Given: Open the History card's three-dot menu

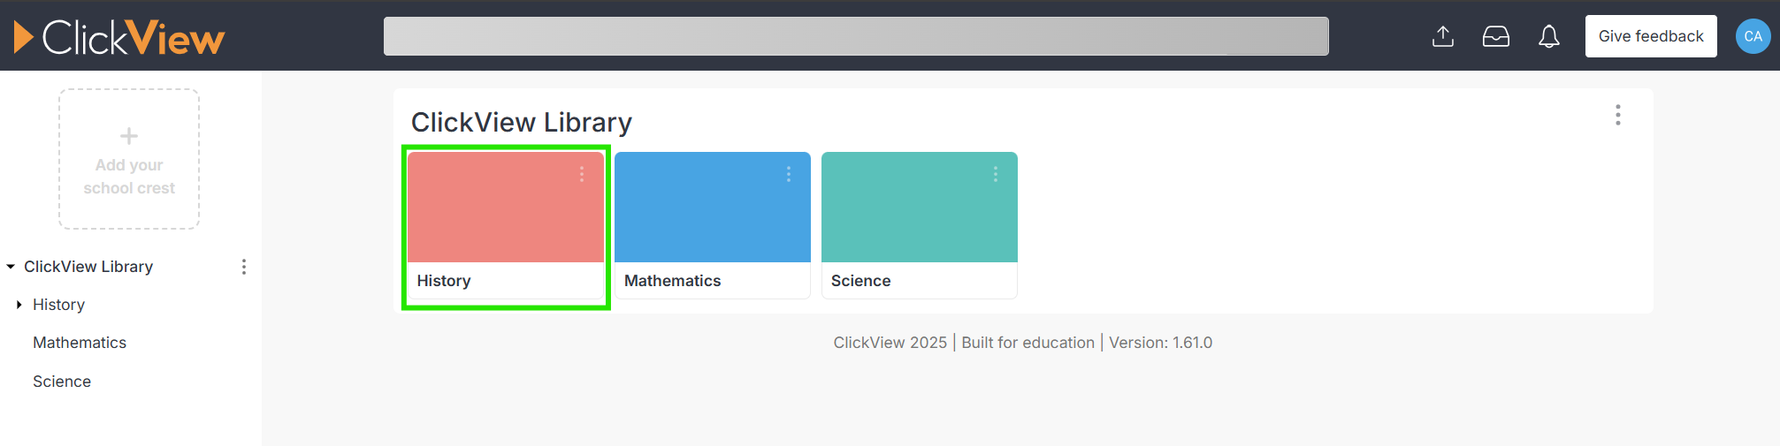Looking at the screenshot, I should point(582,174).
